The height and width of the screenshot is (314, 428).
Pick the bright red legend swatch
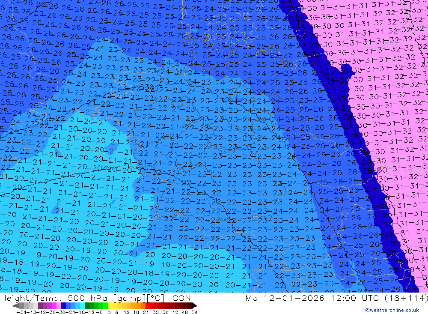click(x=148, y=305)
